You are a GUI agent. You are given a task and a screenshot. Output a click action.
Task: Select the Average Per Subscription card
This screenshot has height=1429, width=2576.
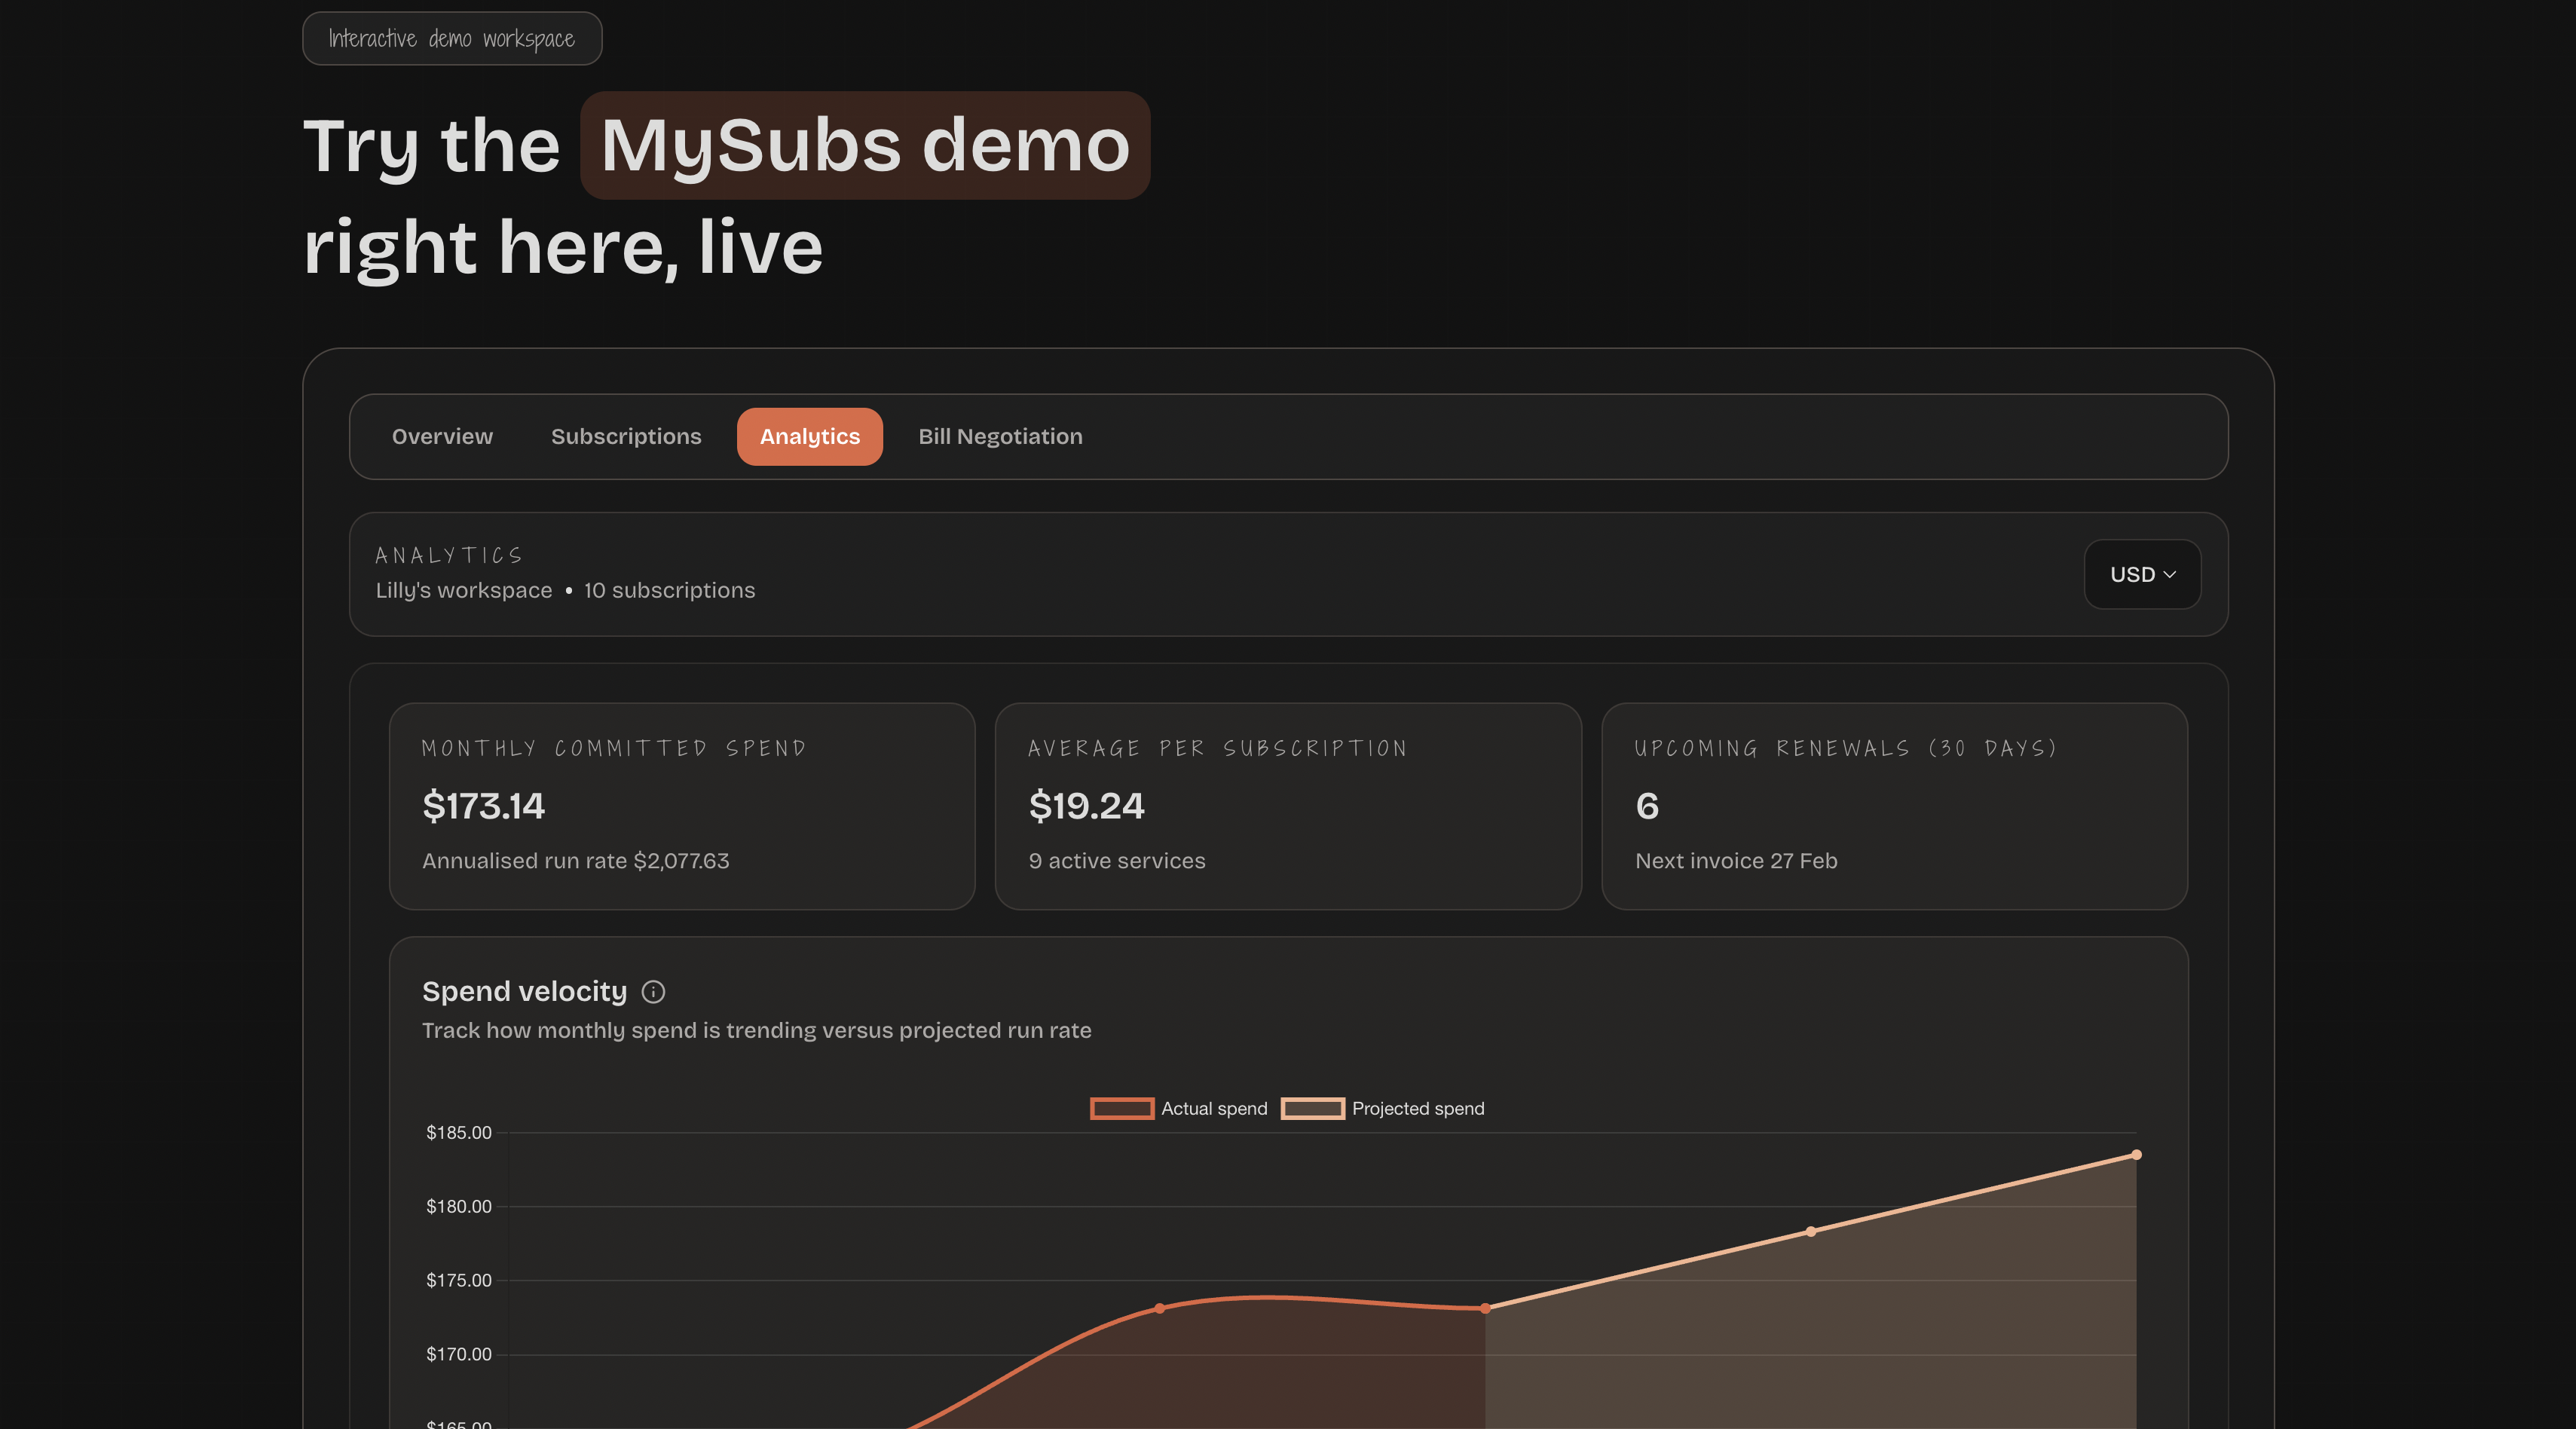1288,806
